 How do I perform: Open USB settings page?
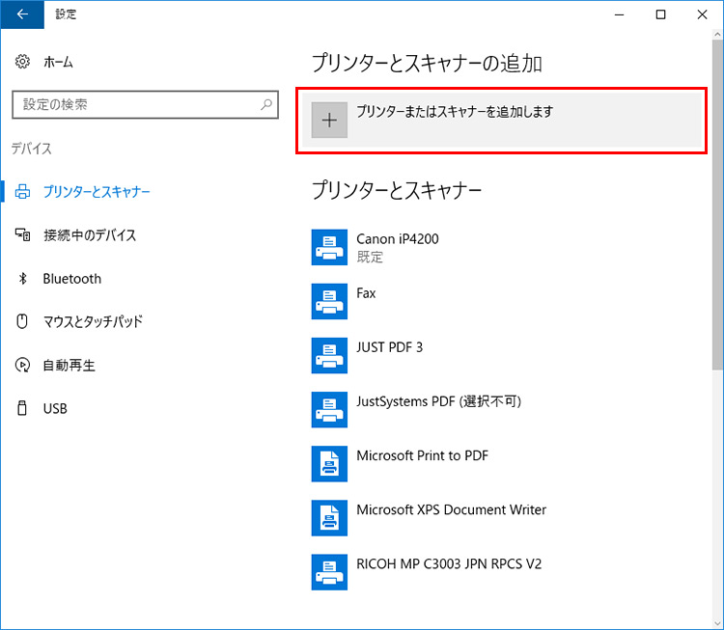tap(55, 409)
